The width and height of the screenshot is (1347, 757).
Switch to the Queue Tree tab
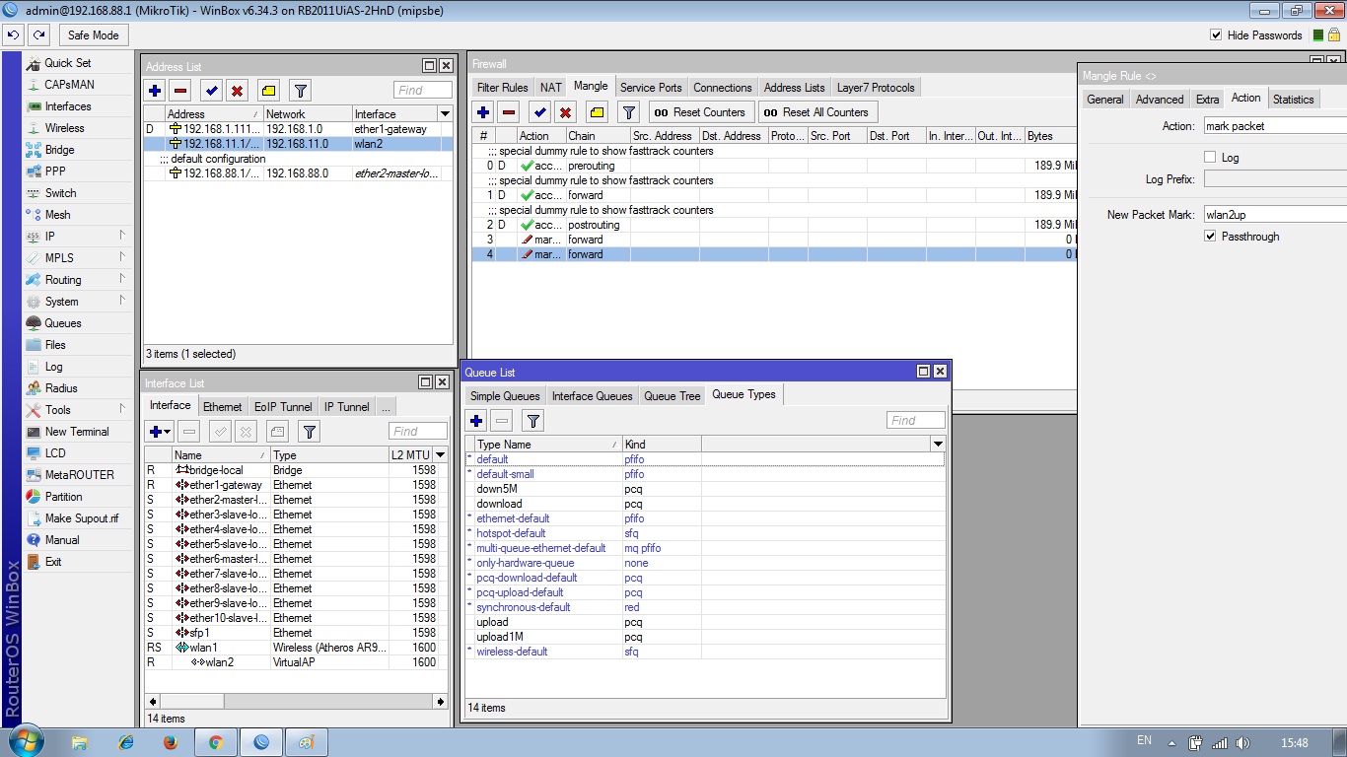pyautogui.click(x=672, y=396)
